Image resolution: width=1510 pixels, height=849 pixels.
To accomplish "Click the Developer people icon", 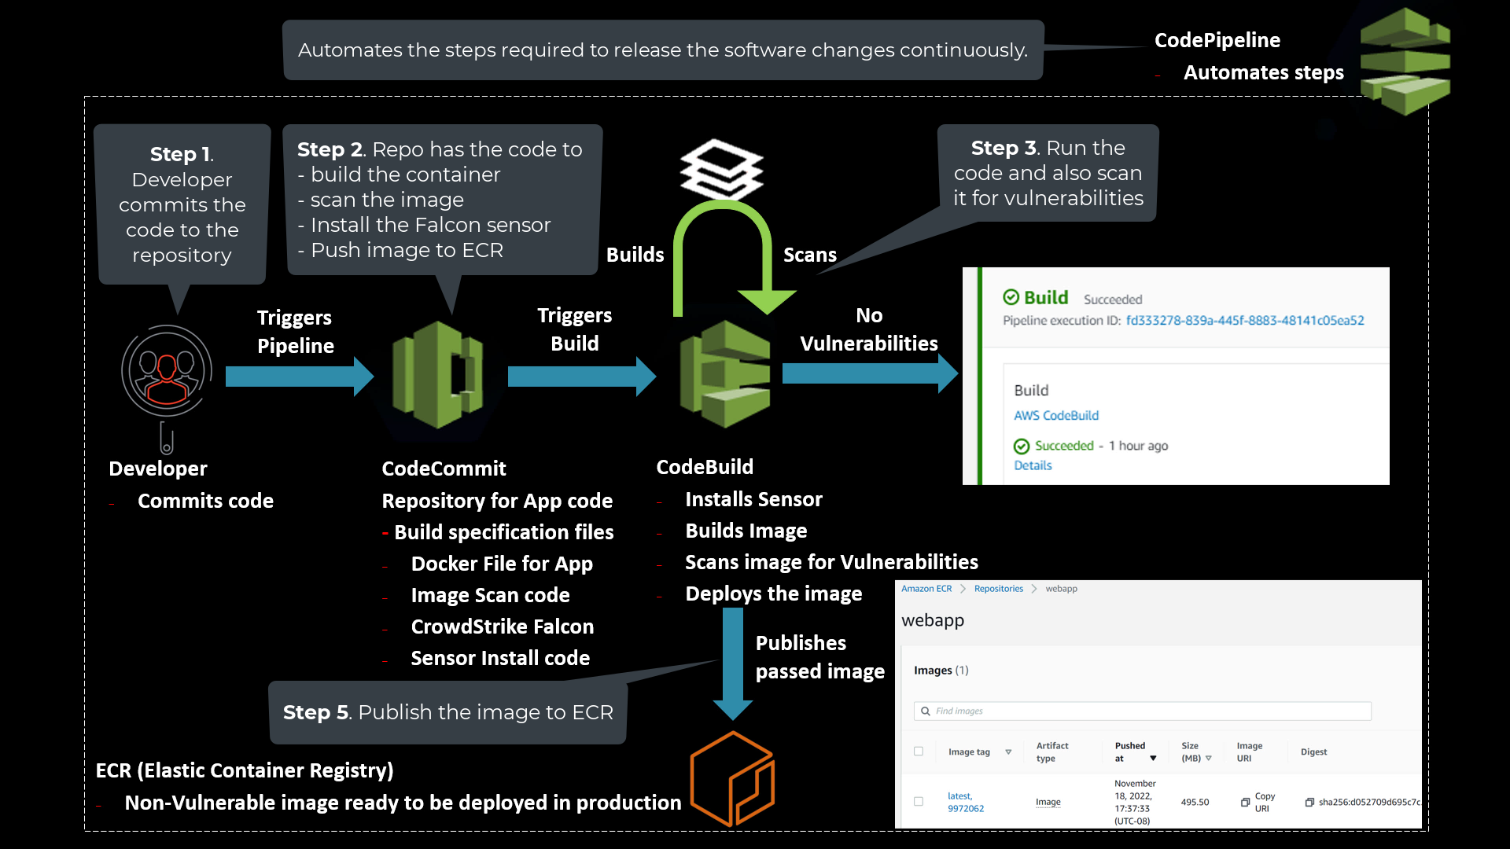I will click(166, 371).
